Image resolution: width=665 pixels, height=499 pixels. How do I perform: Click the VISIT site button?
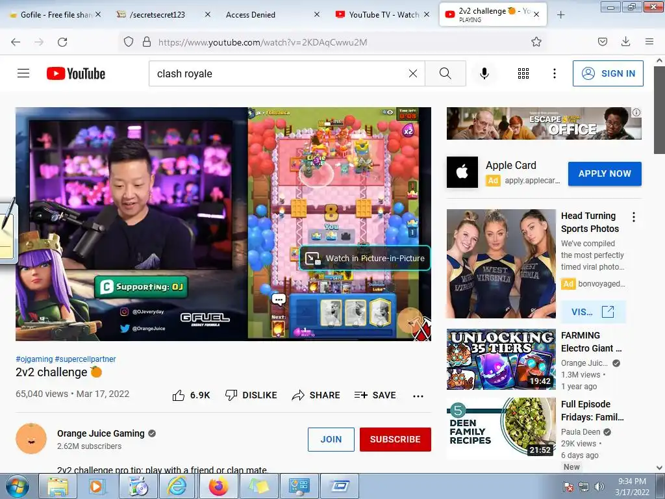pyautogui.click(x=593, y=312)
